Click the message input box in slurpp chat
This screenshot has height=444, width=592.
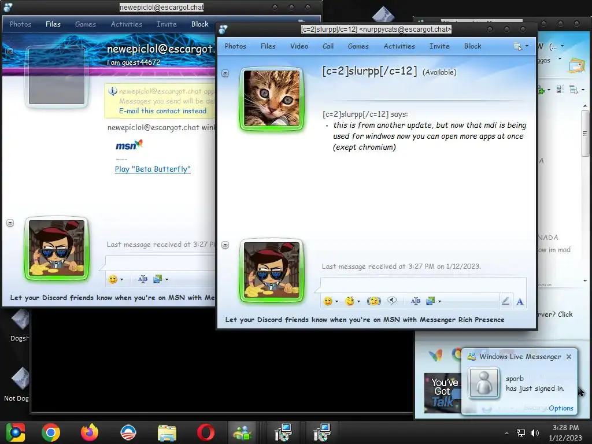tap(423, 284)
